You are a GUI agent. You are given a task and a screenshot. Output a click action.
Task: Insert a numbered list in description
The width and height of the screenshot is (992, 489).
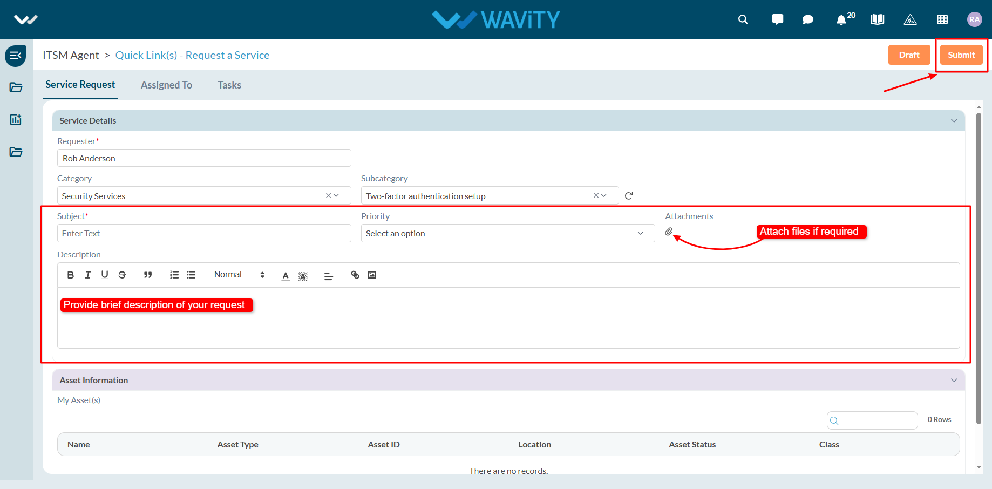pyautogui.click(x=174, y=275)
